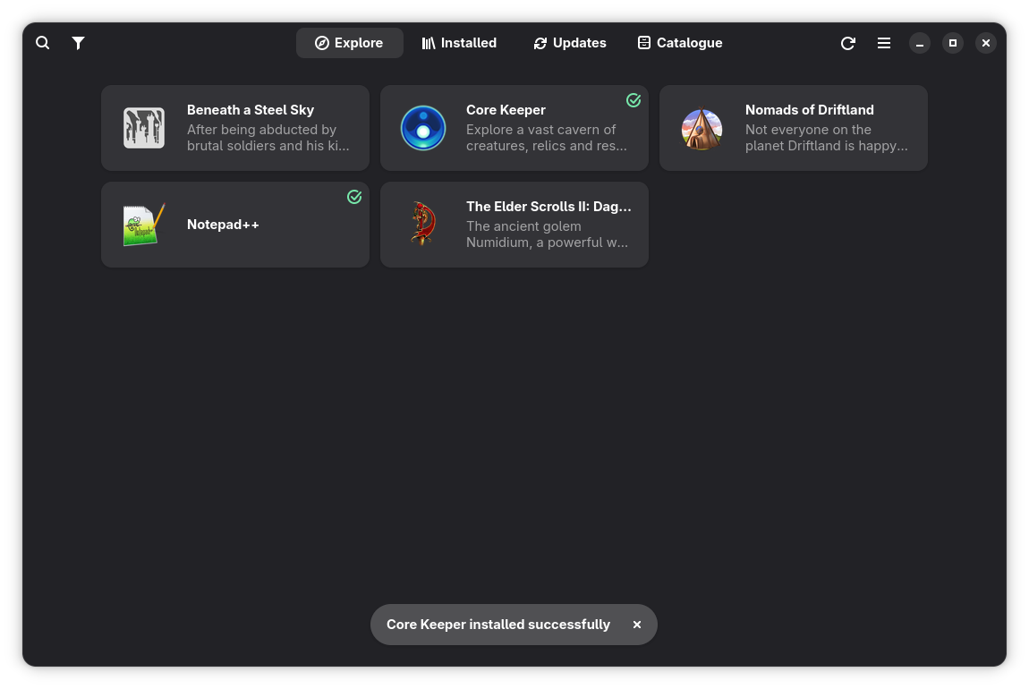
Task: Switch to the Installed tab
Action: click(x=459, y=43)
